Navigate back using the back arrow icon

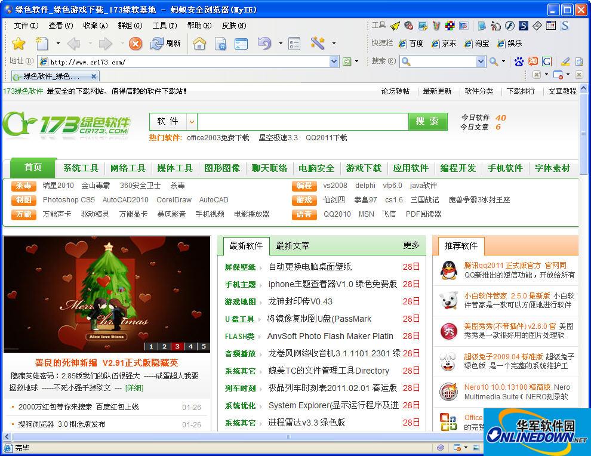(73, 44)
